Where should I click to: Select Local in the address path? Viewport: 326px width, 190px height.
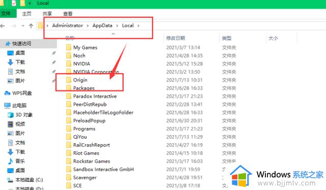128,25
